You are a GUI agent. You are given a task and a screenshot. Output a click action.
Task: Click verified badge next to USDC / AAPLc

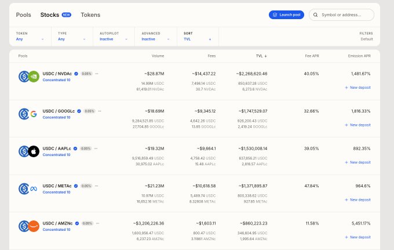tap(75, 148)
